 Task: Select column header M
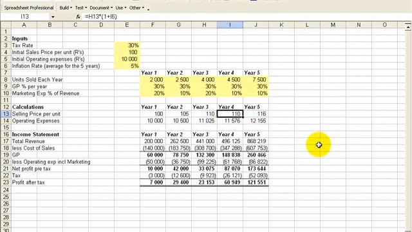[x=333, y=24]
